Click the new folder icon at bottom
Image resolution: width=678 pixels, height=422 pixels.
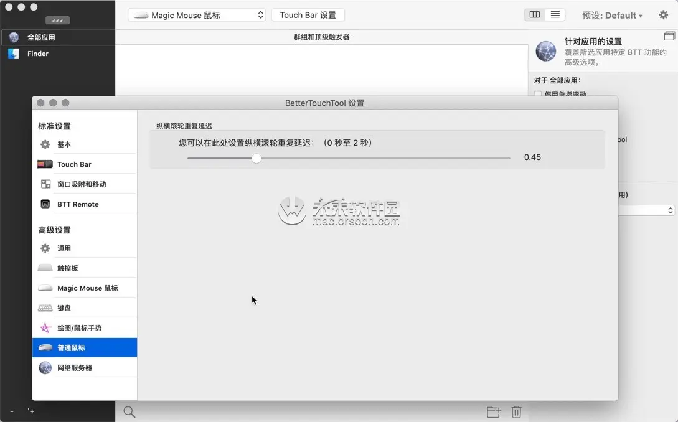pyautogui.click(x=493, y=411)
